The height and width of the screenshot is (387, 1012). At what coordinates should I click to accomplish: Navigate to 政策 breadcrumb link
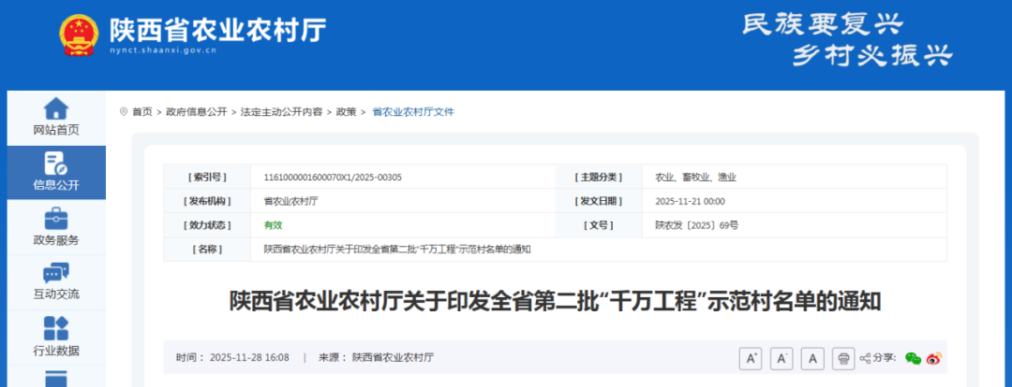[x=346, y=111]
